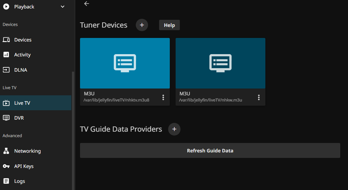Add a new tuner device
The height and width of the screenshot is (190, 348).
tap(142, 25)
